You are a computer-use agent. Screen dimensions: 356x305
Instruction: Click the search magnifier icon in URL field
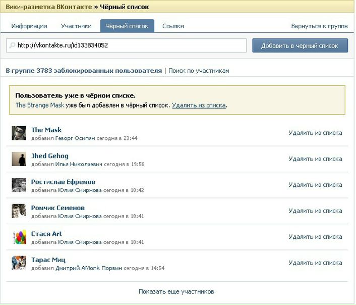(12, 45)
